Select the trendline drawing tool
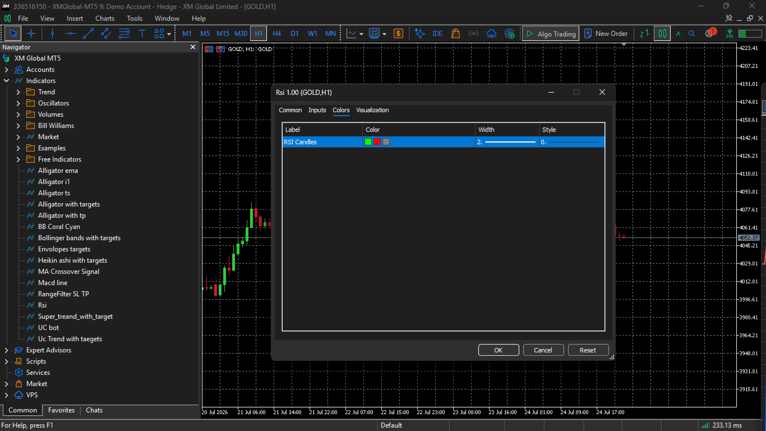This screenshot has height=431, width=766. pyautogui.click(x=88, y=34)
